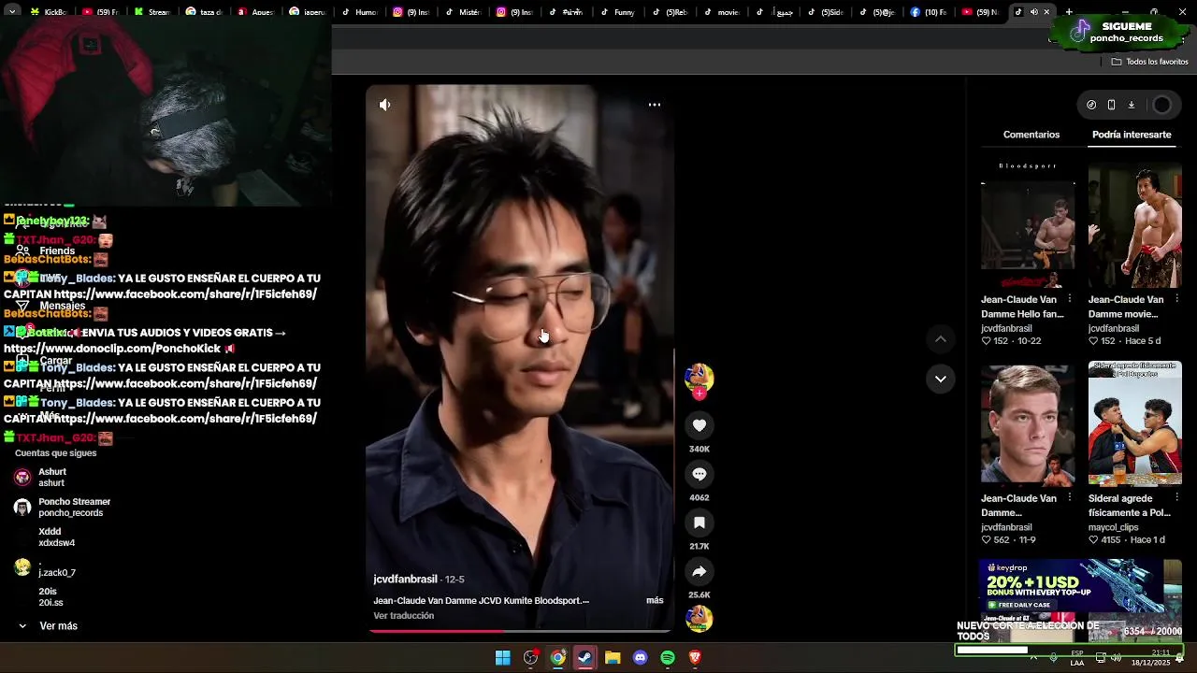The width and height of the screenshot is (1197, 673).
Task: Open Friends in TikTok sidebar
Action: 46,251
